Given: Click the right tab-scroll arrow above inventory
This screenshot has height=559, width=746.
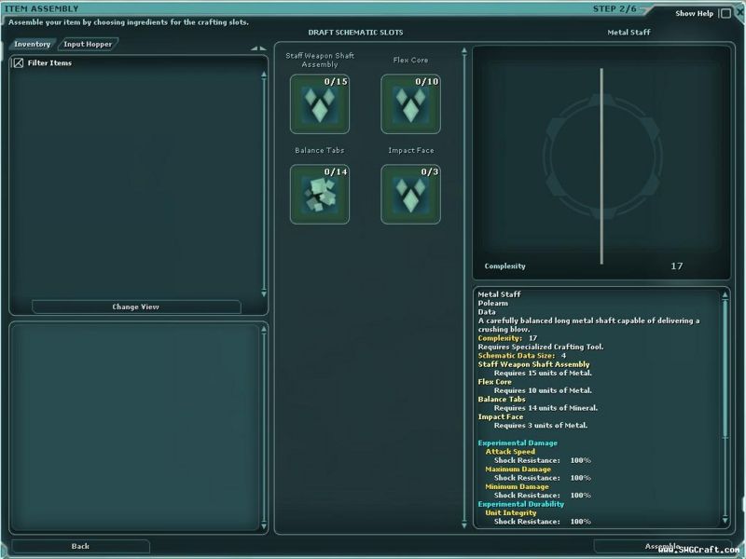Looking at the screenshot, I should (263, 48).
